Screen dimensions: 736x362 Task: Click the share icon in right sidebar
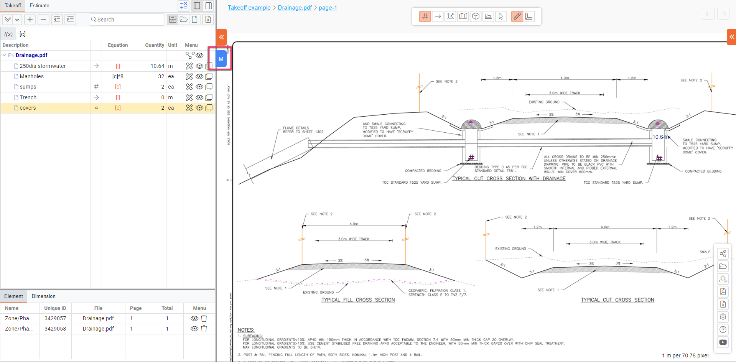(723, 254)
